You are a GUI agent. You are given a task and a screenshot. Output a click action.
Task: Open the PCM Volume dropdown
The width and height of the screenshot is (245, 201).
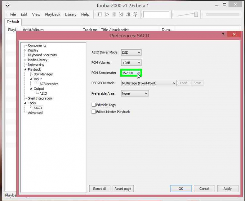(x=131, y=62)
